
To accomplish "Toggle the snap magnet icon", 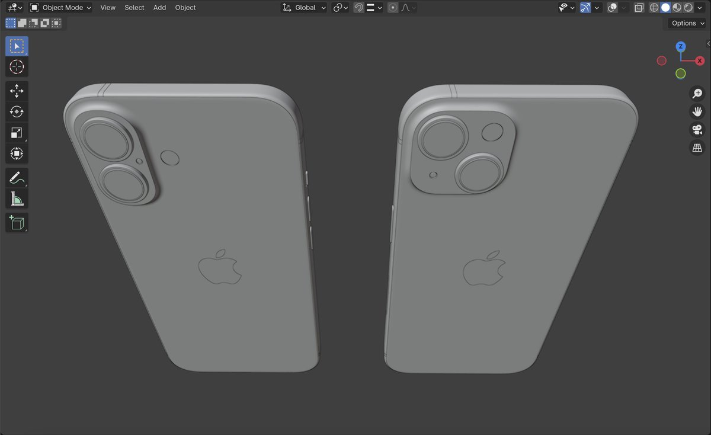I will (358, 8).
